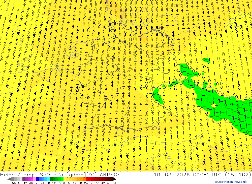252x184 pixels.
Task: Pick the dark green legend swatch above -12
Action: 51,179
